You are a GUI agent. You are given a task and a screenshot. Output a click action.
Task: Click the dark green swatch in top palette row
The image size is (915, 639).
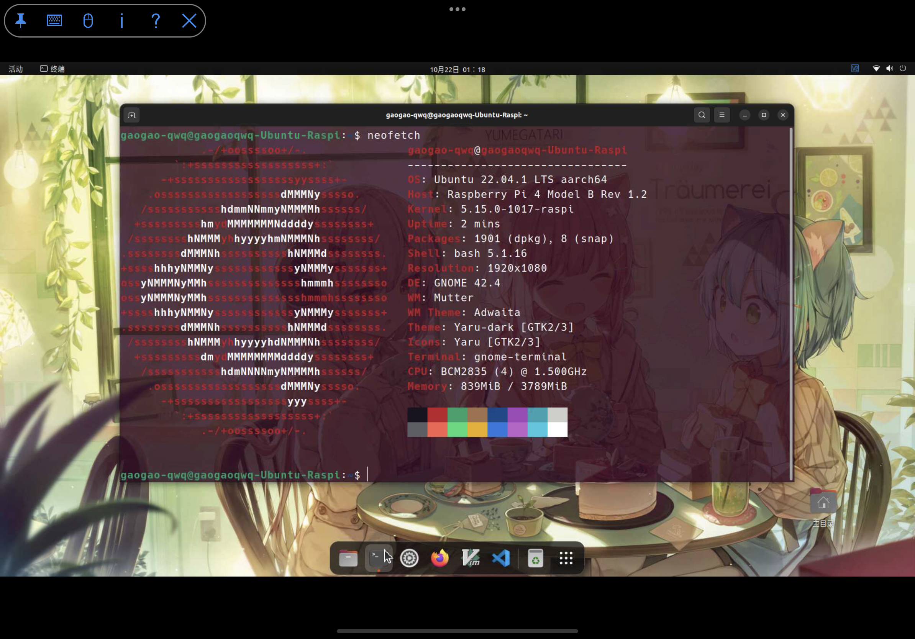(x=457, y=415)
